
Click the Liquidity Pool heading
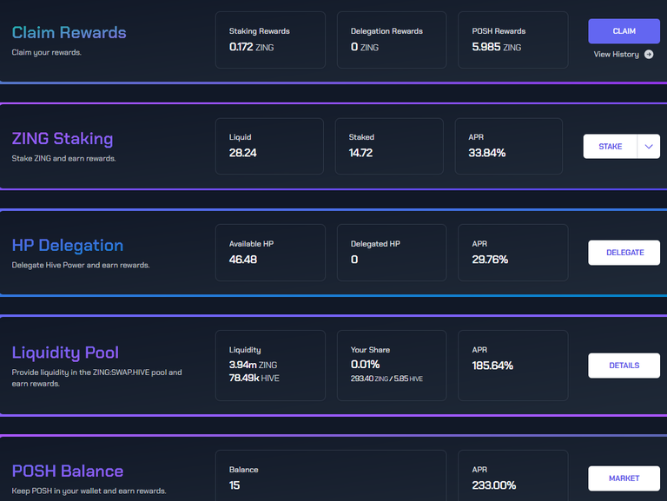pyautogui.click(x=65, y=353)
